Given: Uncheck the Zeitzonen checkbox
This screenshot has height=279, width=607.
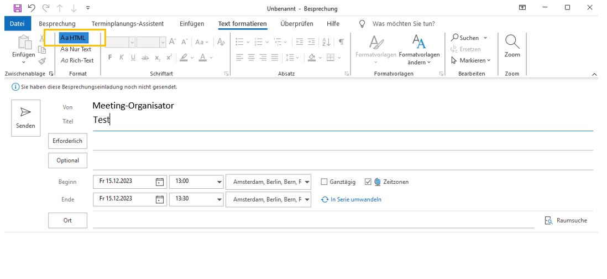Looking at the screenshot, I should [x=368, y=182].
